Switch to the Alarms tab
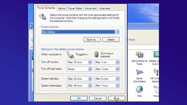The image size is (187, 105). click(x=62, y=8)
